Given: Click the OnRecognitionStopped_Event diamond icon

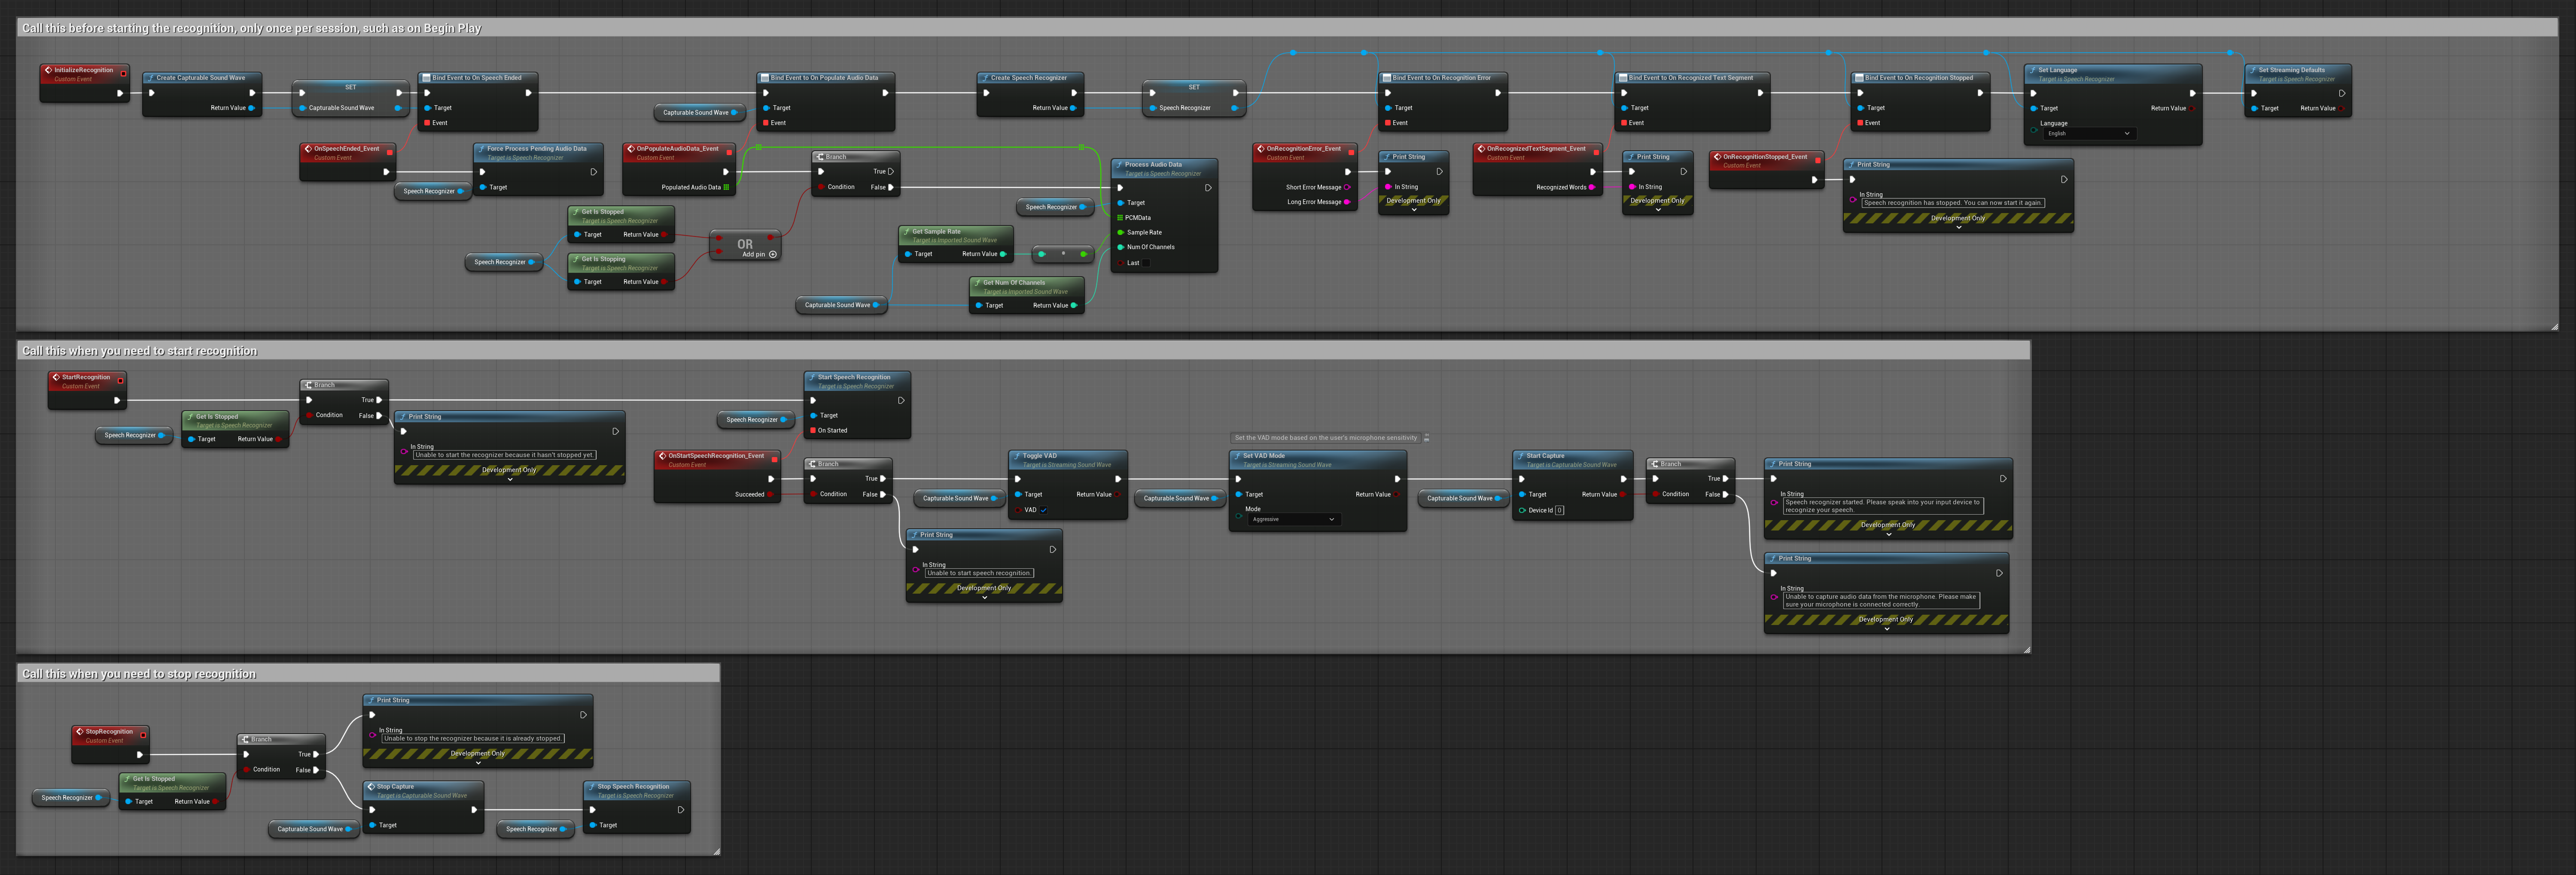Looking at the screenshot, I should pos(1717,157).
